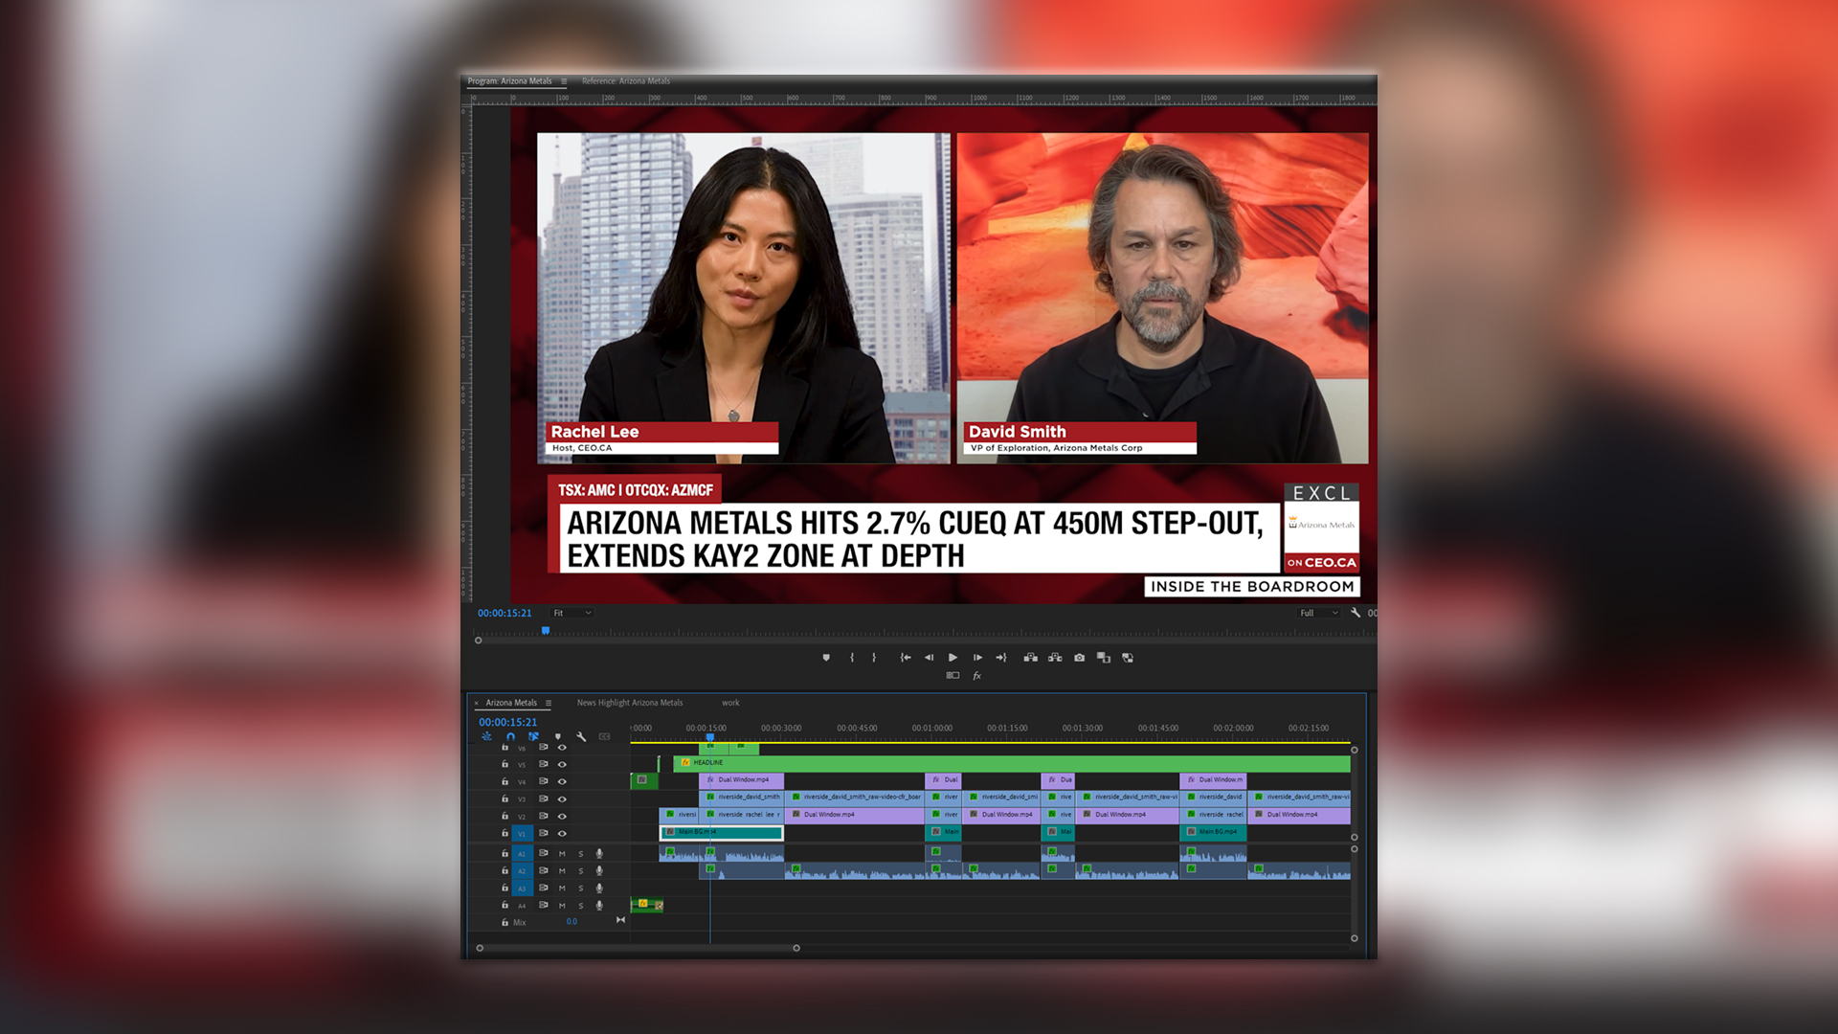
Task: Click the Mark In bracket button
Action: point(851,658)
